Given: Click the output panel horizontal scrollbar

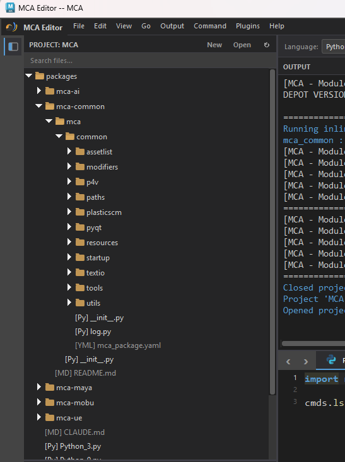Looking at the screenshot, I should pos(313,344).
